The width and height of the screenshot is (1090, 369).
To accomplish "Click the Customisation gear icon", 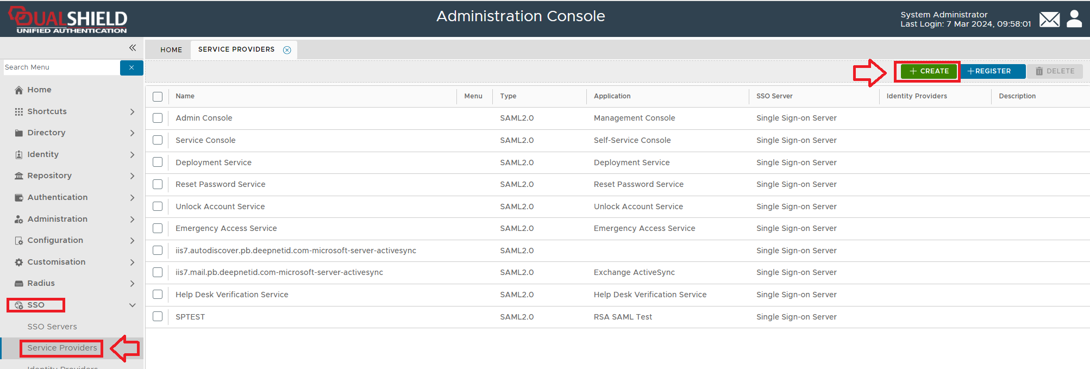I will click(19, 262).
